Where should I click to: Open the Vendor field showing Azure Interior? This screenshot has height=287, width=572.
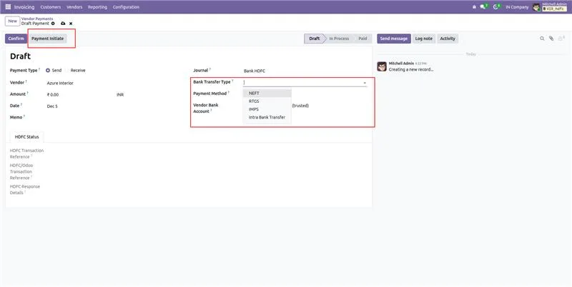click(x=60, y=83)
